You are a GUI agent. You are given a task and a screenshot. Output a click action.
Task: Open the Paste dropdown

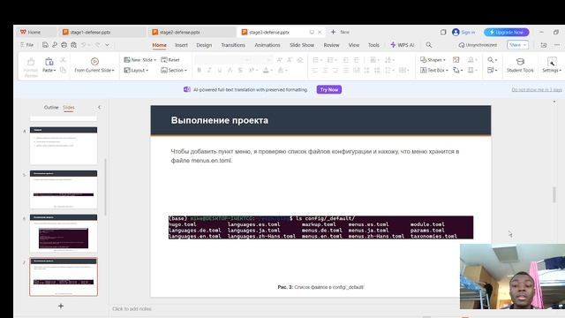(x=49, y=71)
